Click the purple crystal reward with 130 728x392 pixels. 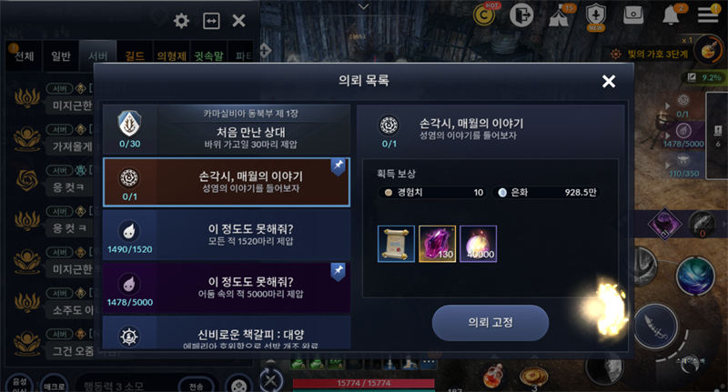(x=438, y=244)
